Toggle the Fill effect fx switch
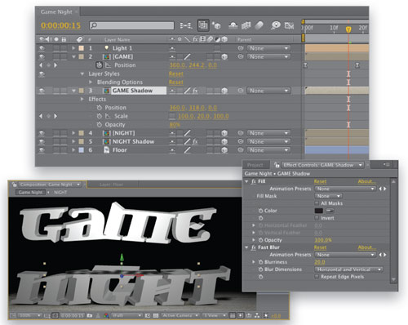The height and width of the screenshot is (325, 408). coord(254,181)
